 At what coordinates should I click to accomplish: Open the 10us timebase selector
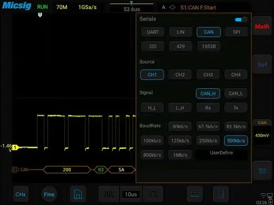pos(130,194)
